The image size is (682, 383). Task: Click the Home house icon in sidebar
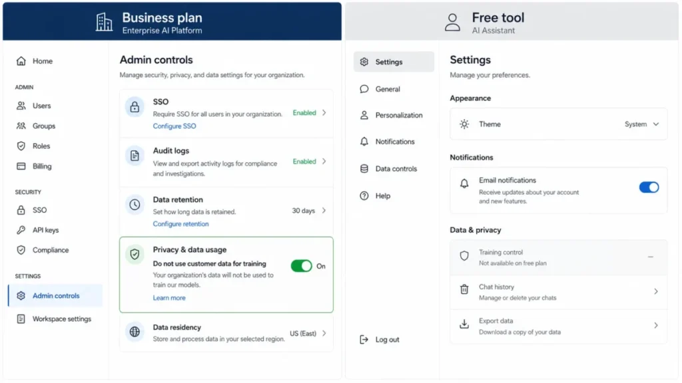21,61
